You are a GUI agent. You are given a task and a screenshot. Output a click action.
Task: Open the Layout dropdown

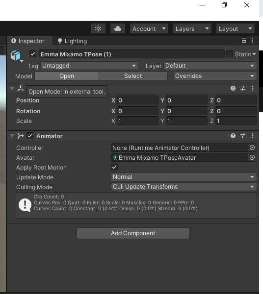pos(236,29)
